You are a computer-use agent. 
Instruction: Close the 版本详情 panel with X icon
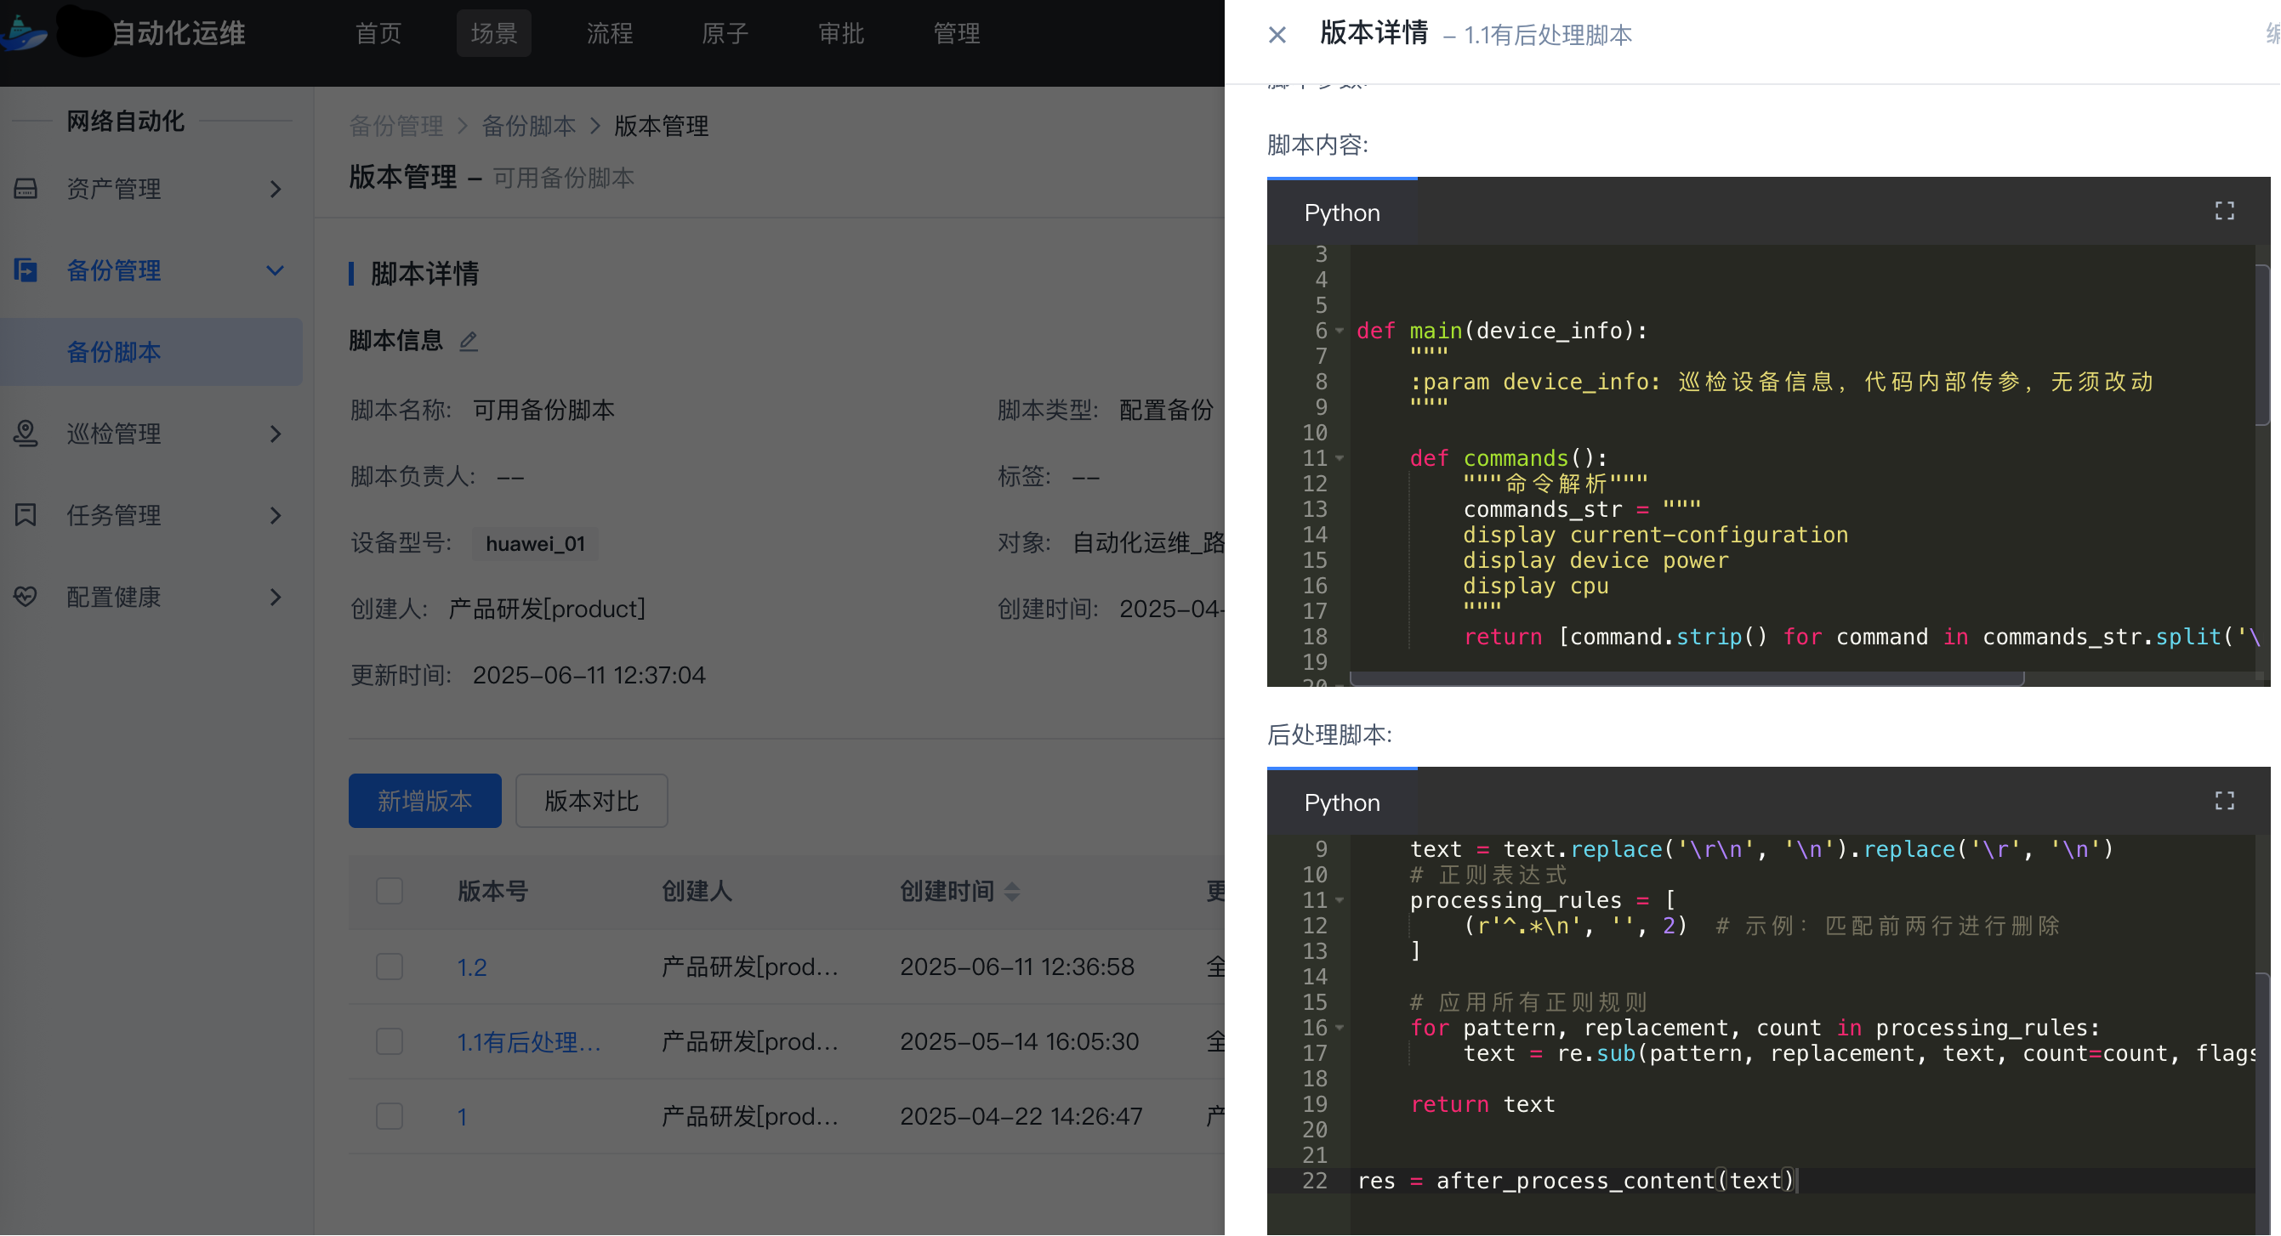[x=1276, y=35]
